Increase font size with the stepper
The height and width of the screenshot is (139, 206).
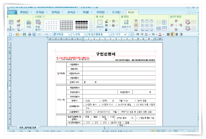pyautogui.click(x=133, y=33)
